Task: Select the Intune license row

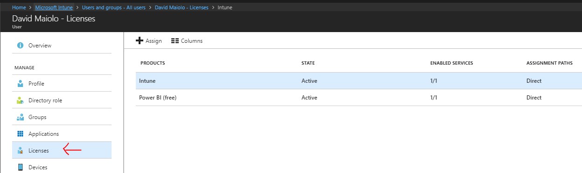Action: [x=359, y=81]
